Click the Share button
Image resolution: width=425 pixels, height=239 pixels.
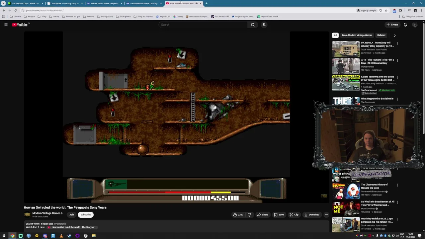[262, 214]
